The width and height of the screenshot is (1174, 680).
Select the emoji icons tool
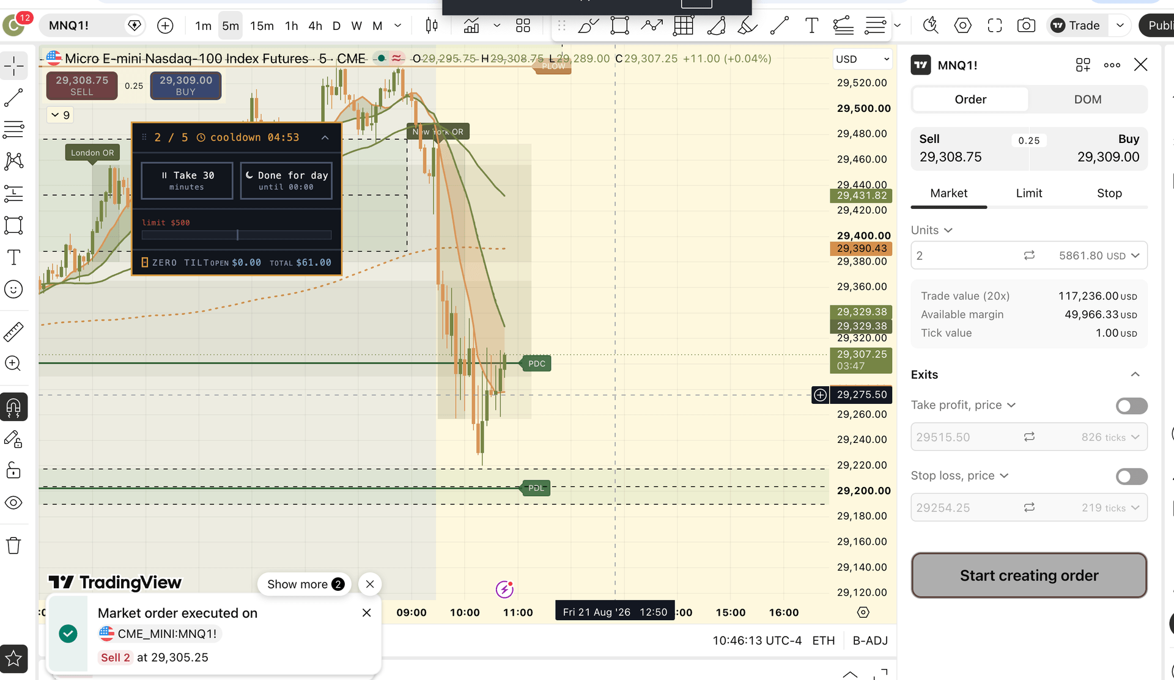click(x=13, y=289)
